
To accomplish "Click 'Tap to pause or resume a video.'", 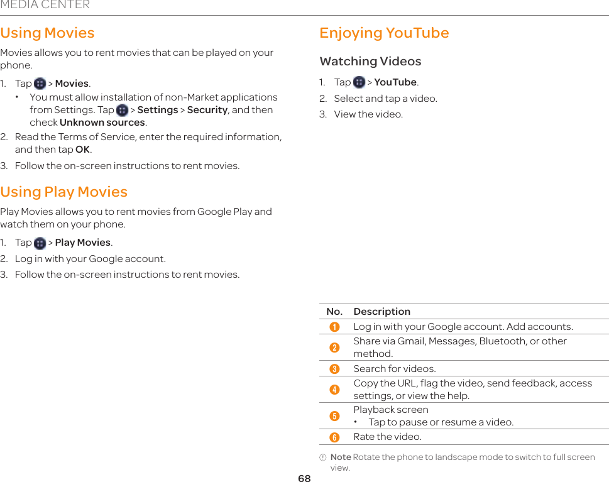I will point(441,422).
